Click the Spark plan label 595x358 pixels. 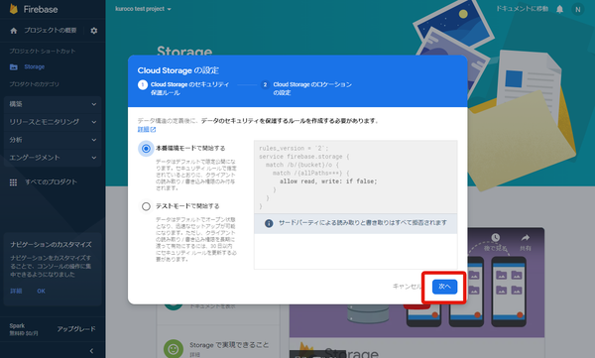(x=17, y=325)
